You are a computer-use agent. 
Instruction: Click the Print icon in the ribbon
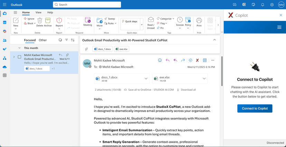point(199,21)
